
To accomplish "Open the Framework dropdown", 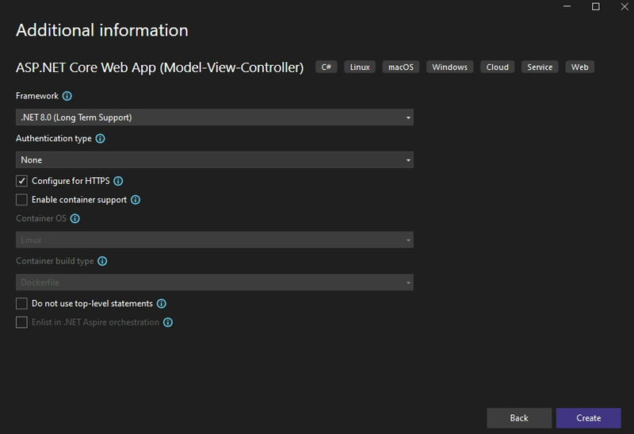I will pos(215,117).
